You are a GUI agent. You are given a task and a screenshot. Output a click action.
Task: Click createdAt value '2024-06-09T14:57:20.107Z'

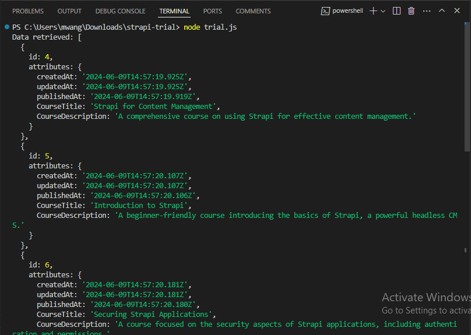point(135,176)
